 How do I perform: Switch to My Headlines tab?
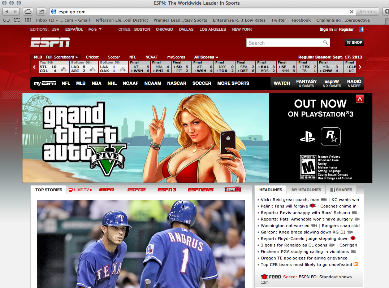tap(306, 190)
